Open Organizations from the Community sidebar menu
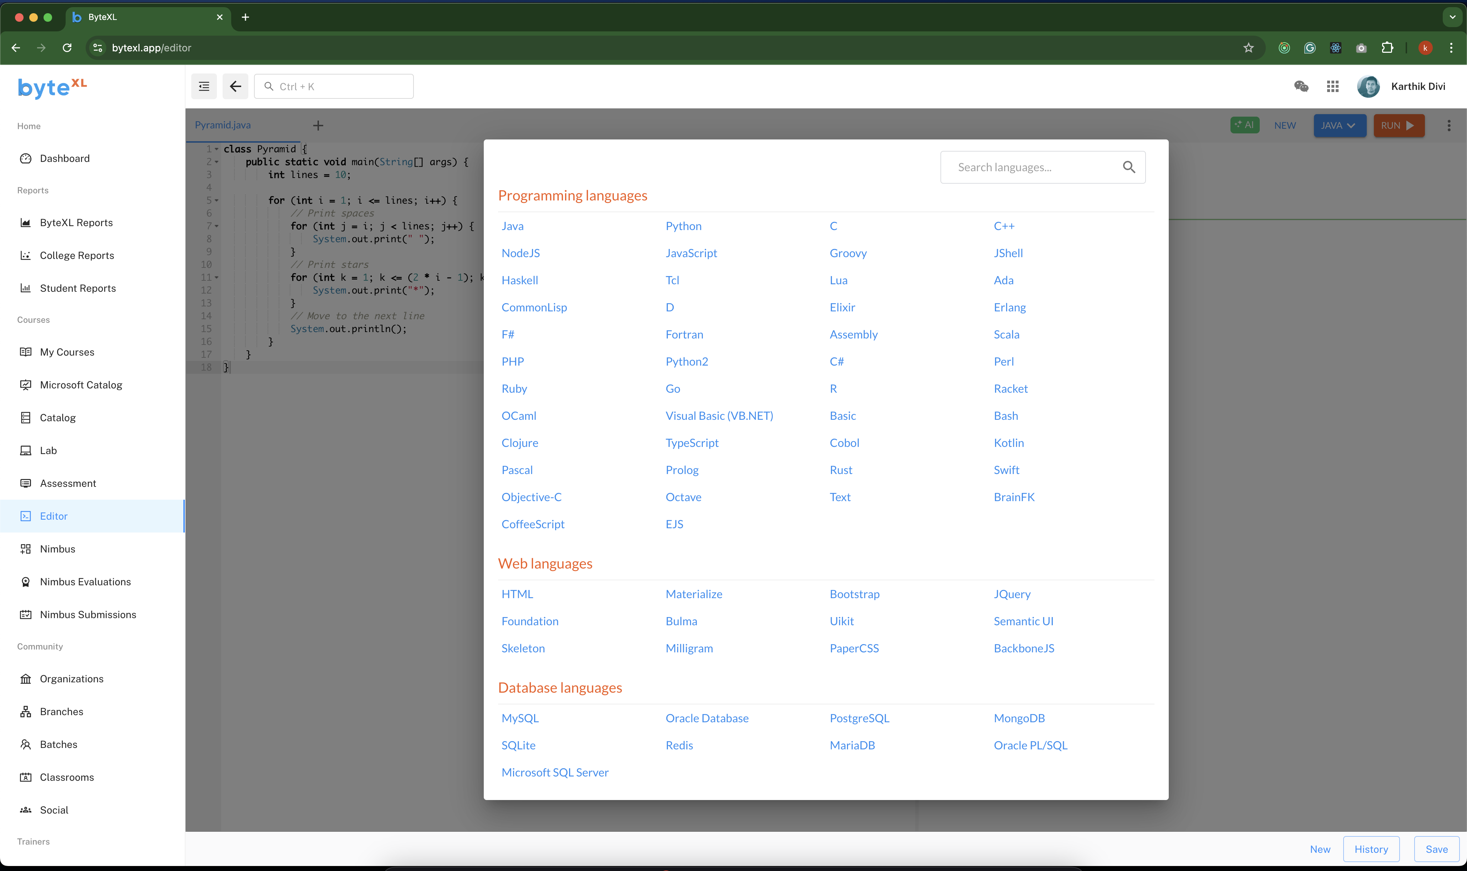 pyautogui.click(x=72, y=678)
